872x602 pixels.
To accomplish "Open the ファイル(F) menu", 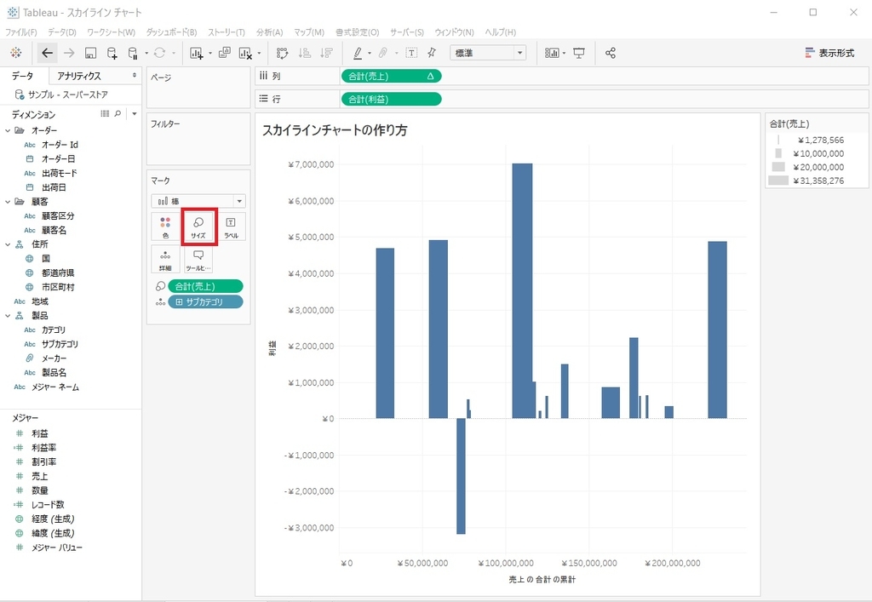I will click(21, 32).
